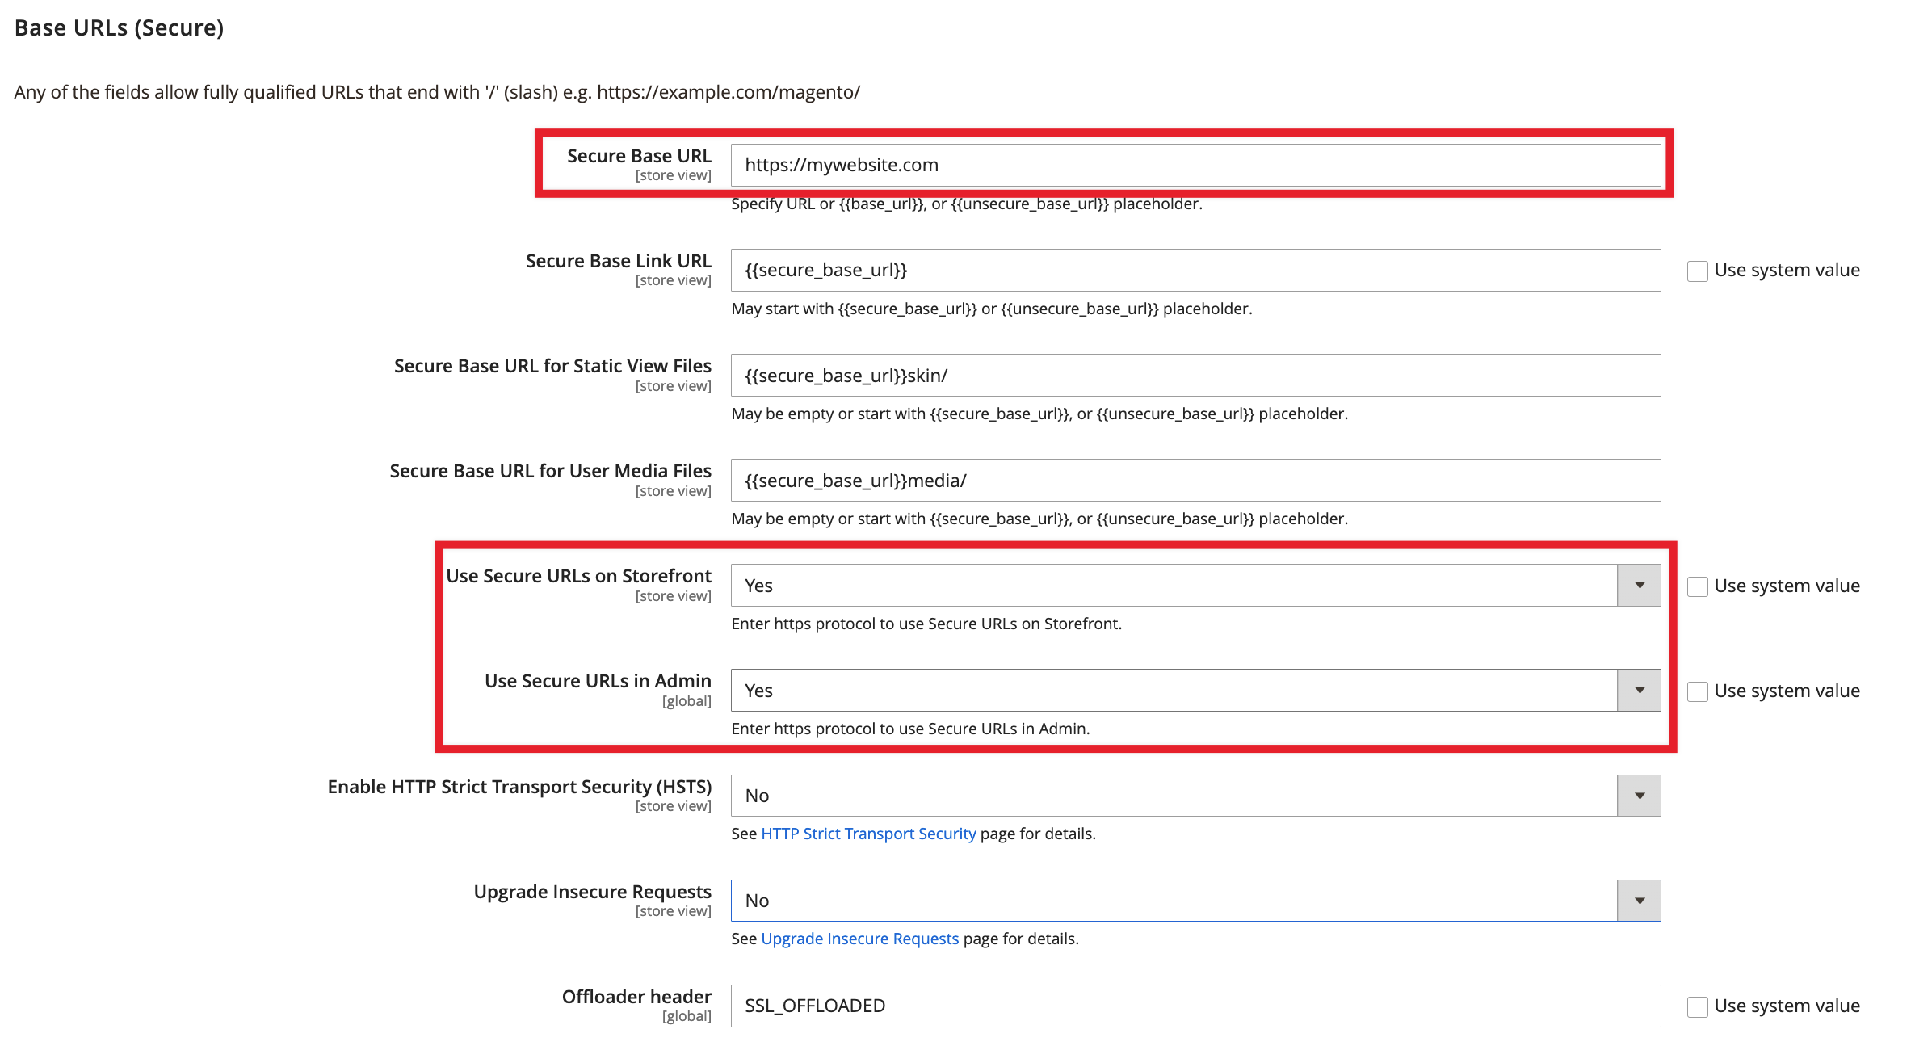
Task: Click the Base URLs (Secure) section heading
Action: [118, 27]
